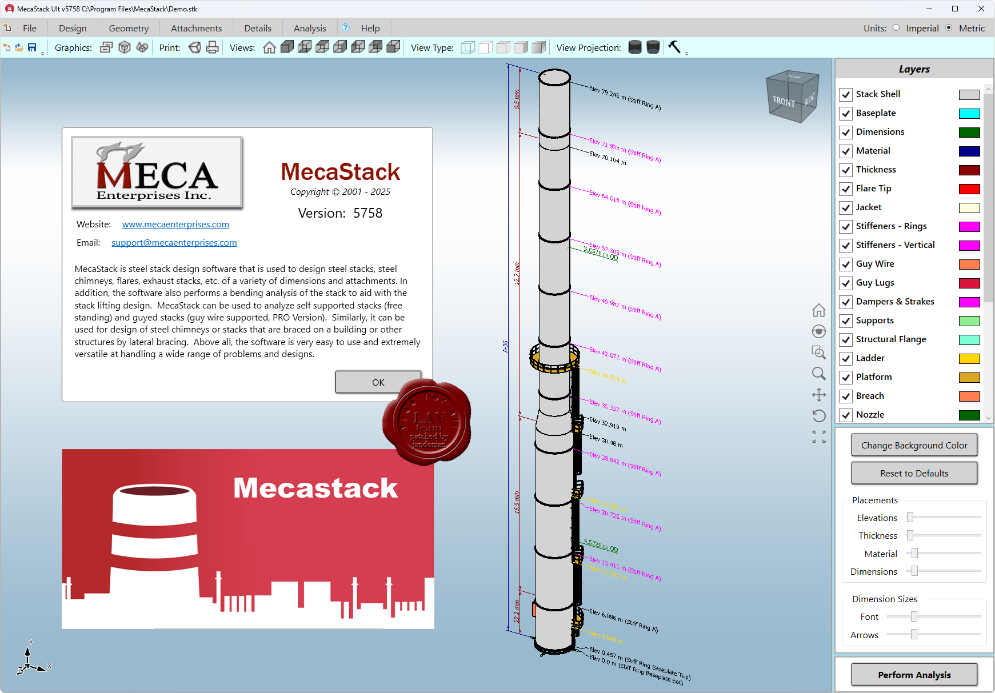995x693 pixels.
Task: Choose the first View Projection cylinder icon
Action: pyautogui.click(x=635, y=47)
